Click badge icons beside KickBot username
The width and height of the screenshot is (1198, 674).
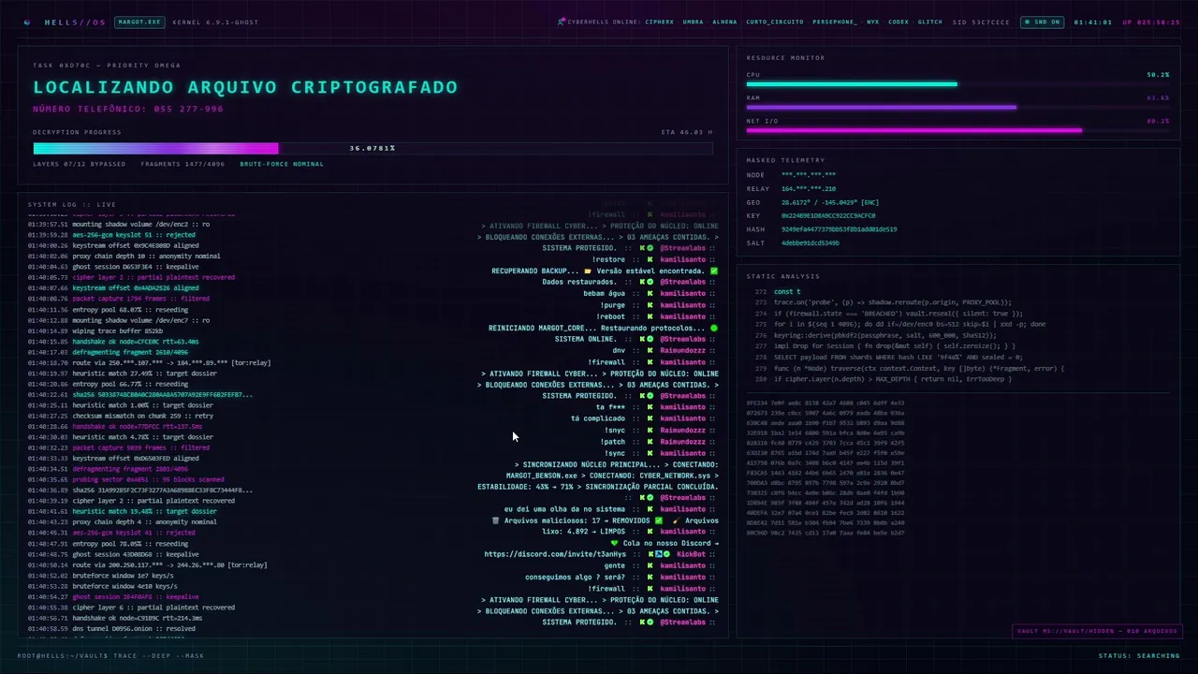click(659, 554)
